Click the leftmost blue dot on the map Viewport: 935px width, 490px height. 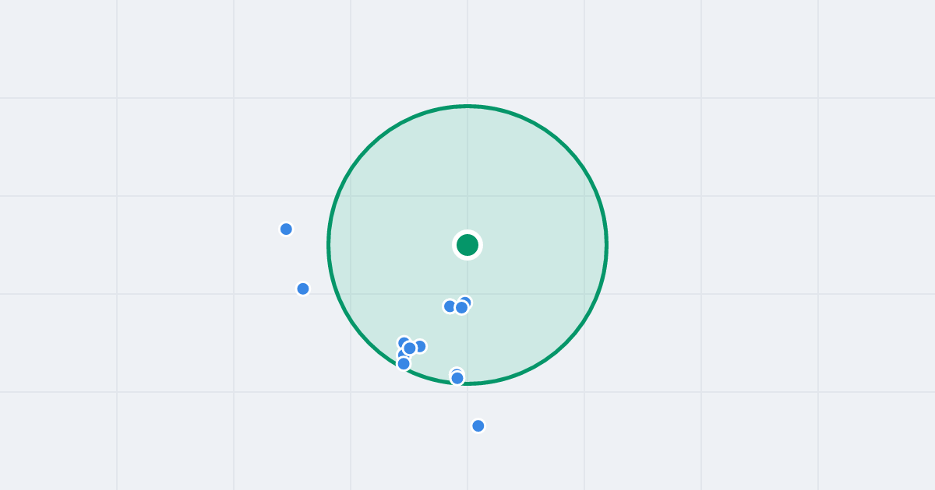(x=286, y=229)
